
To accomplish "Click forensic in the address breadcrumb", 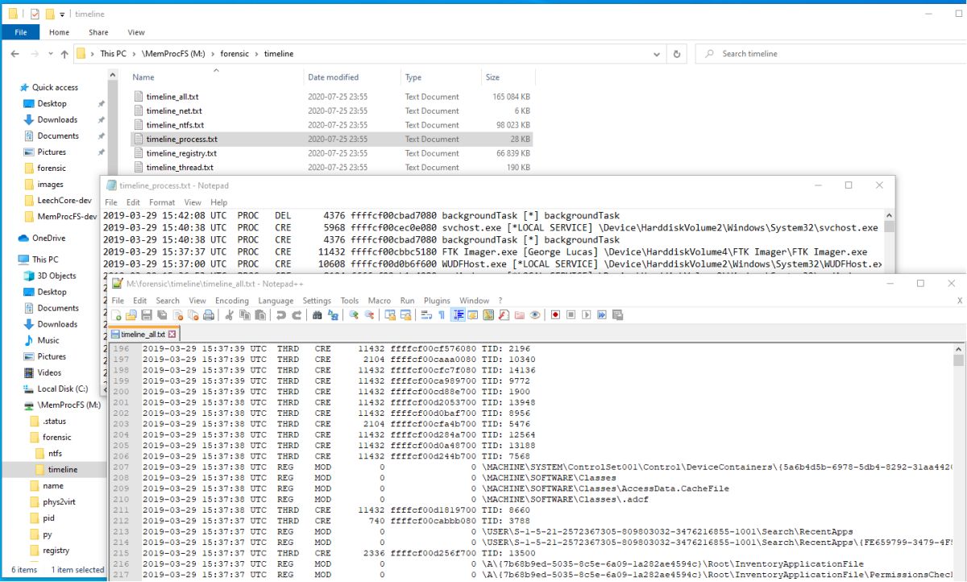I will pos(234,54).
